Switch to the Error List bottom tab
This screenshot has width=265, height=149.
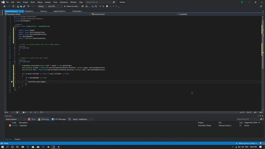click(x=8, y=139)
